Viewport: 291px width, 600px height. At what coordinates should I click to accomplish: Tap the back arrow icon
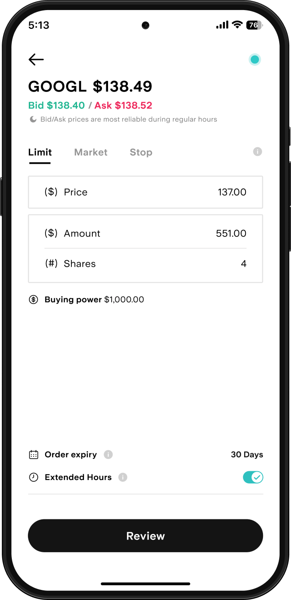pos(36,60)
